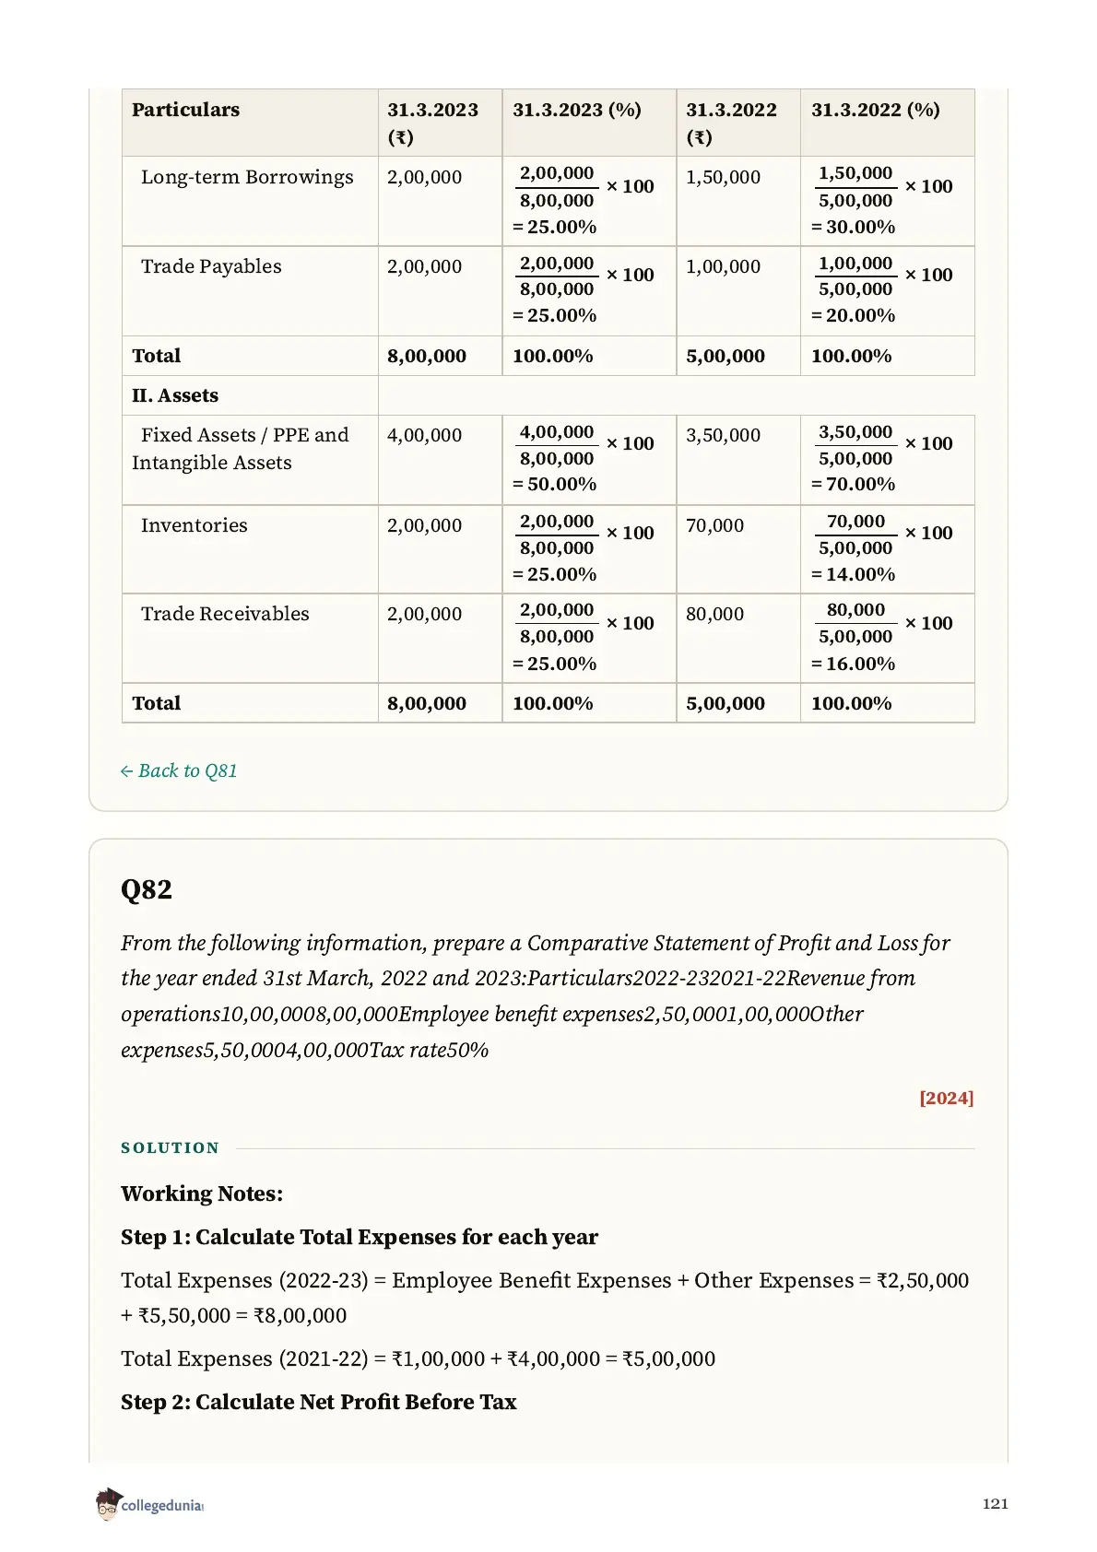
Task: Click page number 121 in footer
Action: 996,1503
